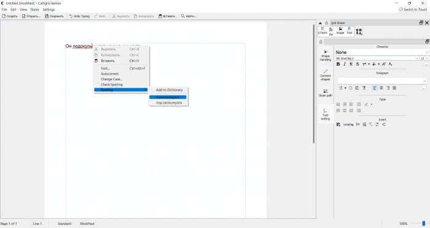The height and width of the screenshot is (228, 430).
Task: Open the Settings menu
Action: click(49, 10)
